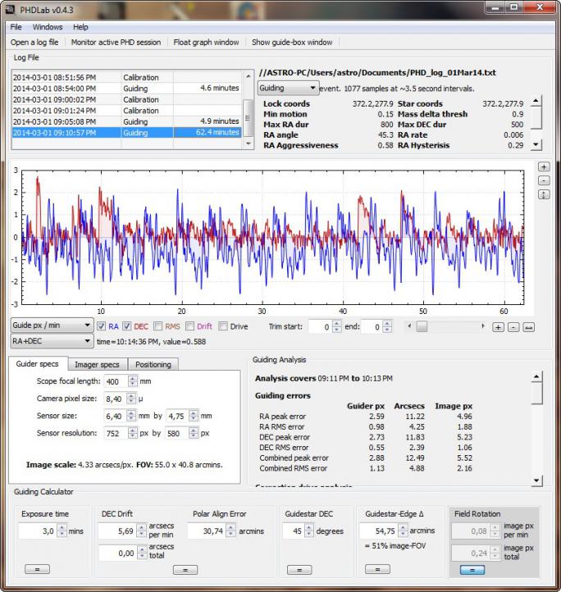The width and height of the screenshot is (561, 592).
Task: Open the Guide px / min units dropdown
Action: pos(52,325)
